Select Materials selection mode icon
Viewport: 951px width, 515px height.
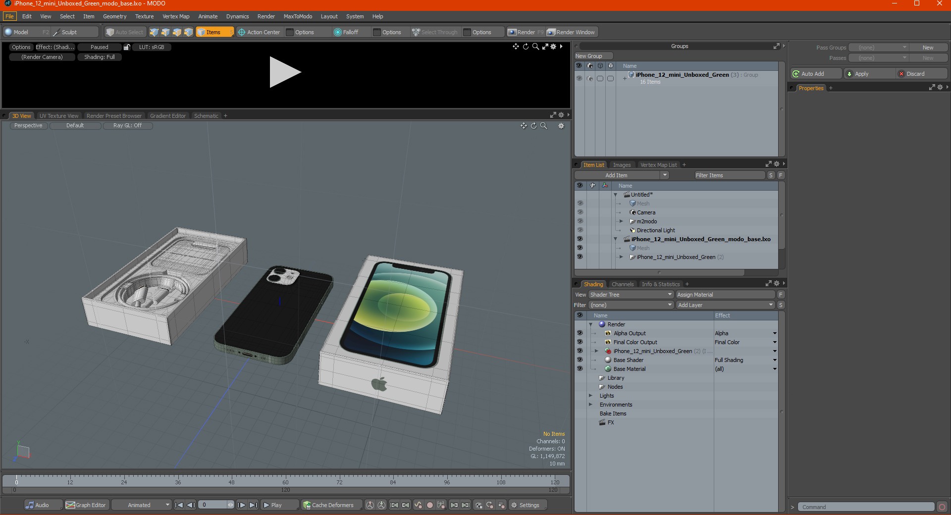tap(188, 32)
